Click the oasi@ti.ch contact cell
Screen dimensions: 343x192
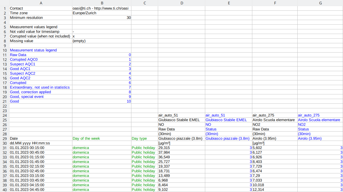tap(102, 8)
